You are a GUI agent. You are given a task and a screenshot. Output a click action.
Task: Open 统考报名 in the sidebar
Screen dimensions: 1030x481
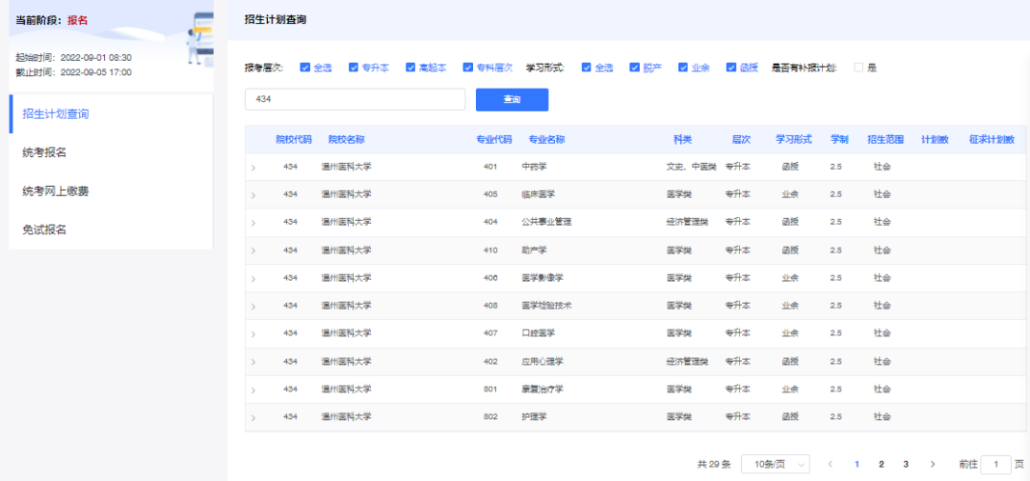44,152
